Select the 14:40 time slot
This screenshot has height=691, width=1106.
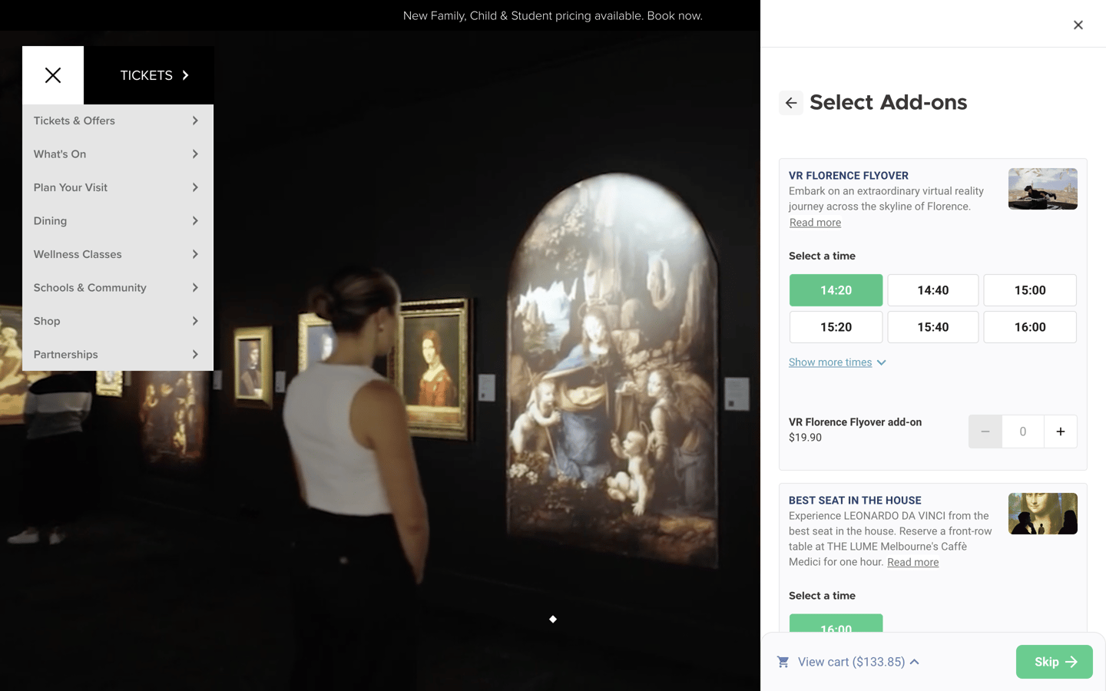coord(932,290)
